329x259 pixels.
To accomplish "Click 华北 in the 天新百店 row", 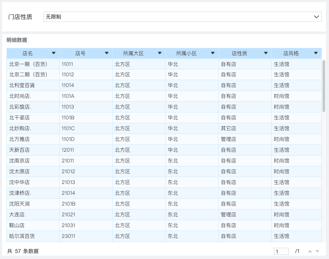I will [173, 150].
